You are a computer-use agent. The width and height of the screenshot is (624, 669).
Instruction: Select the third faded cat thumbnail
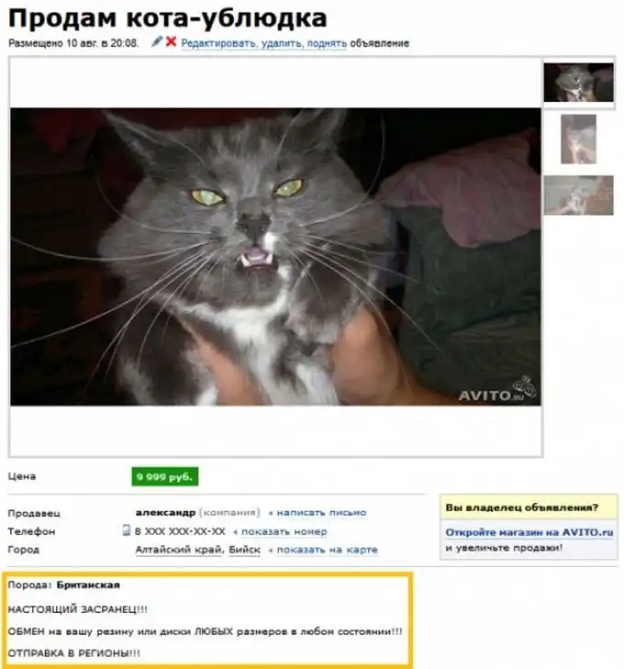click(x=578, y=195)
